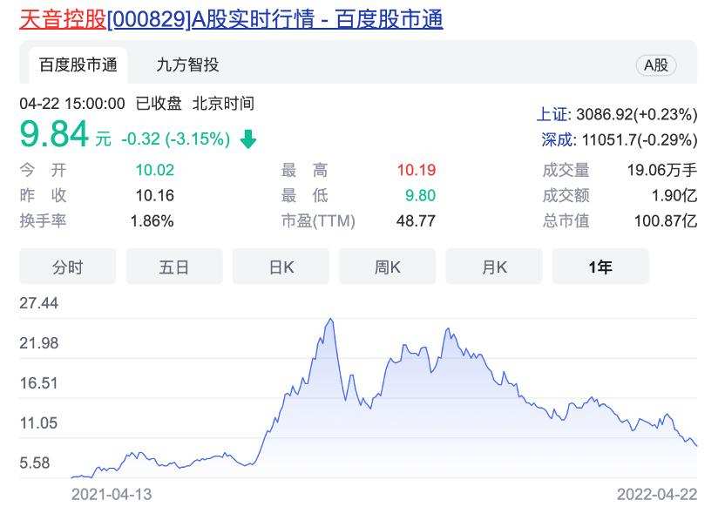The width and height of the screenshot is (725, 507).
Task: Click the 16.51 y-axis label
Action: 39,383
